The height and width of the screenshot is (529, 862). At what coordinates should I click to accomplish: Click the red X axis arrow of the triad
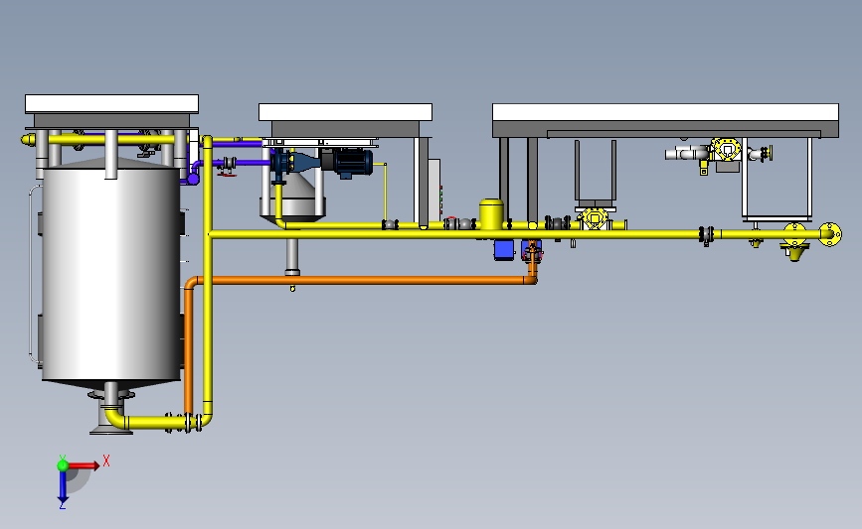coord(84,465)
